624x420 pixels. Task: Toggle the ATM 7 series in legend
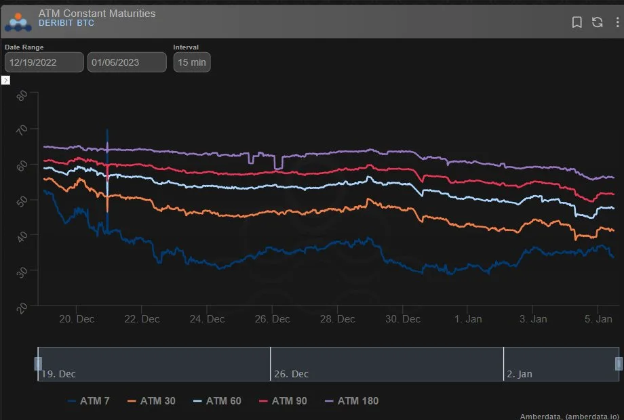click(89, 401)
